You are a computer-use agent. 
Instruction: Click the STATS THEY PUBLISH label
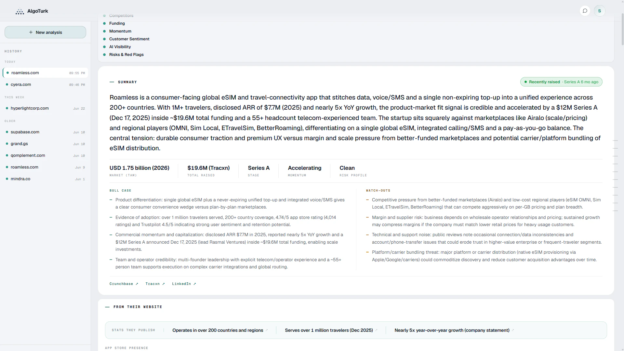coord(133,330)
